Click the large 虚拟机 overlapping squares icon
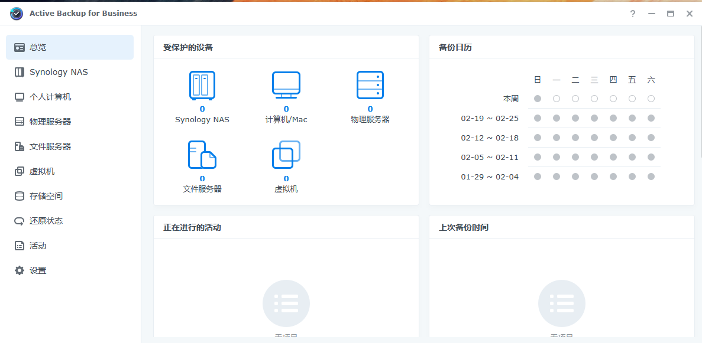Screen dimensions: 702x343 pyautogui.click(x=286, y=155)
